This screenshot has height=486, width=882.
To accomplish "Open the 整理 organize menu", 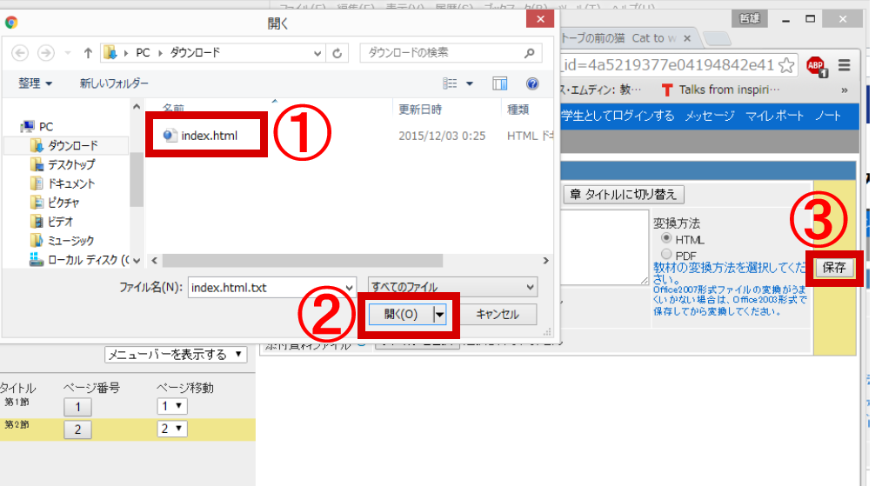I will coord(35,83).
